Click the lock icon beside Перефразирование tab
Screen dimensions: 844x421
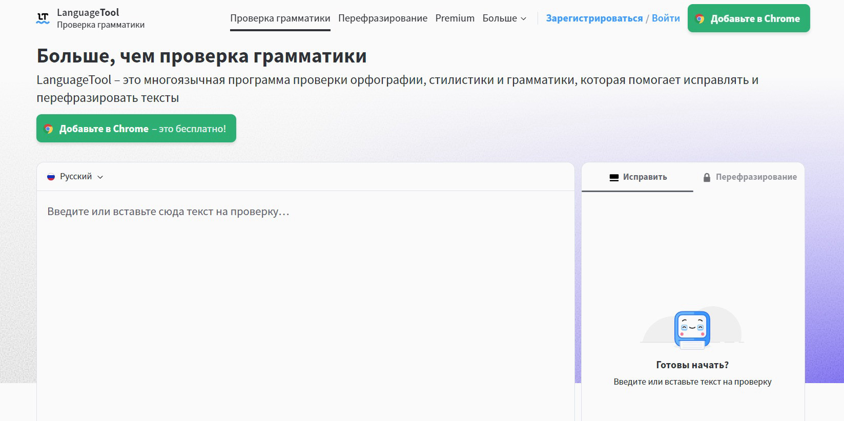click(x=707, y=178)
